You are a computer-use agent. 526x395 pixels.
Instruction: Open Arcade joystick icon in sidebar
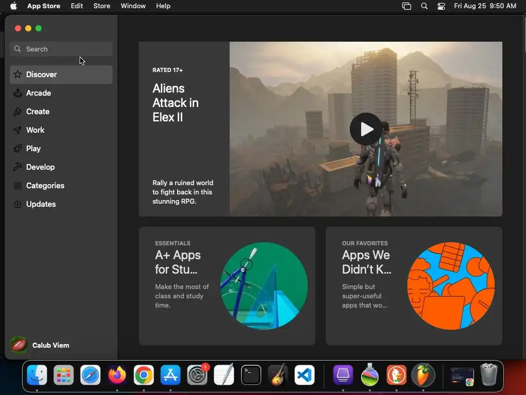17,93
